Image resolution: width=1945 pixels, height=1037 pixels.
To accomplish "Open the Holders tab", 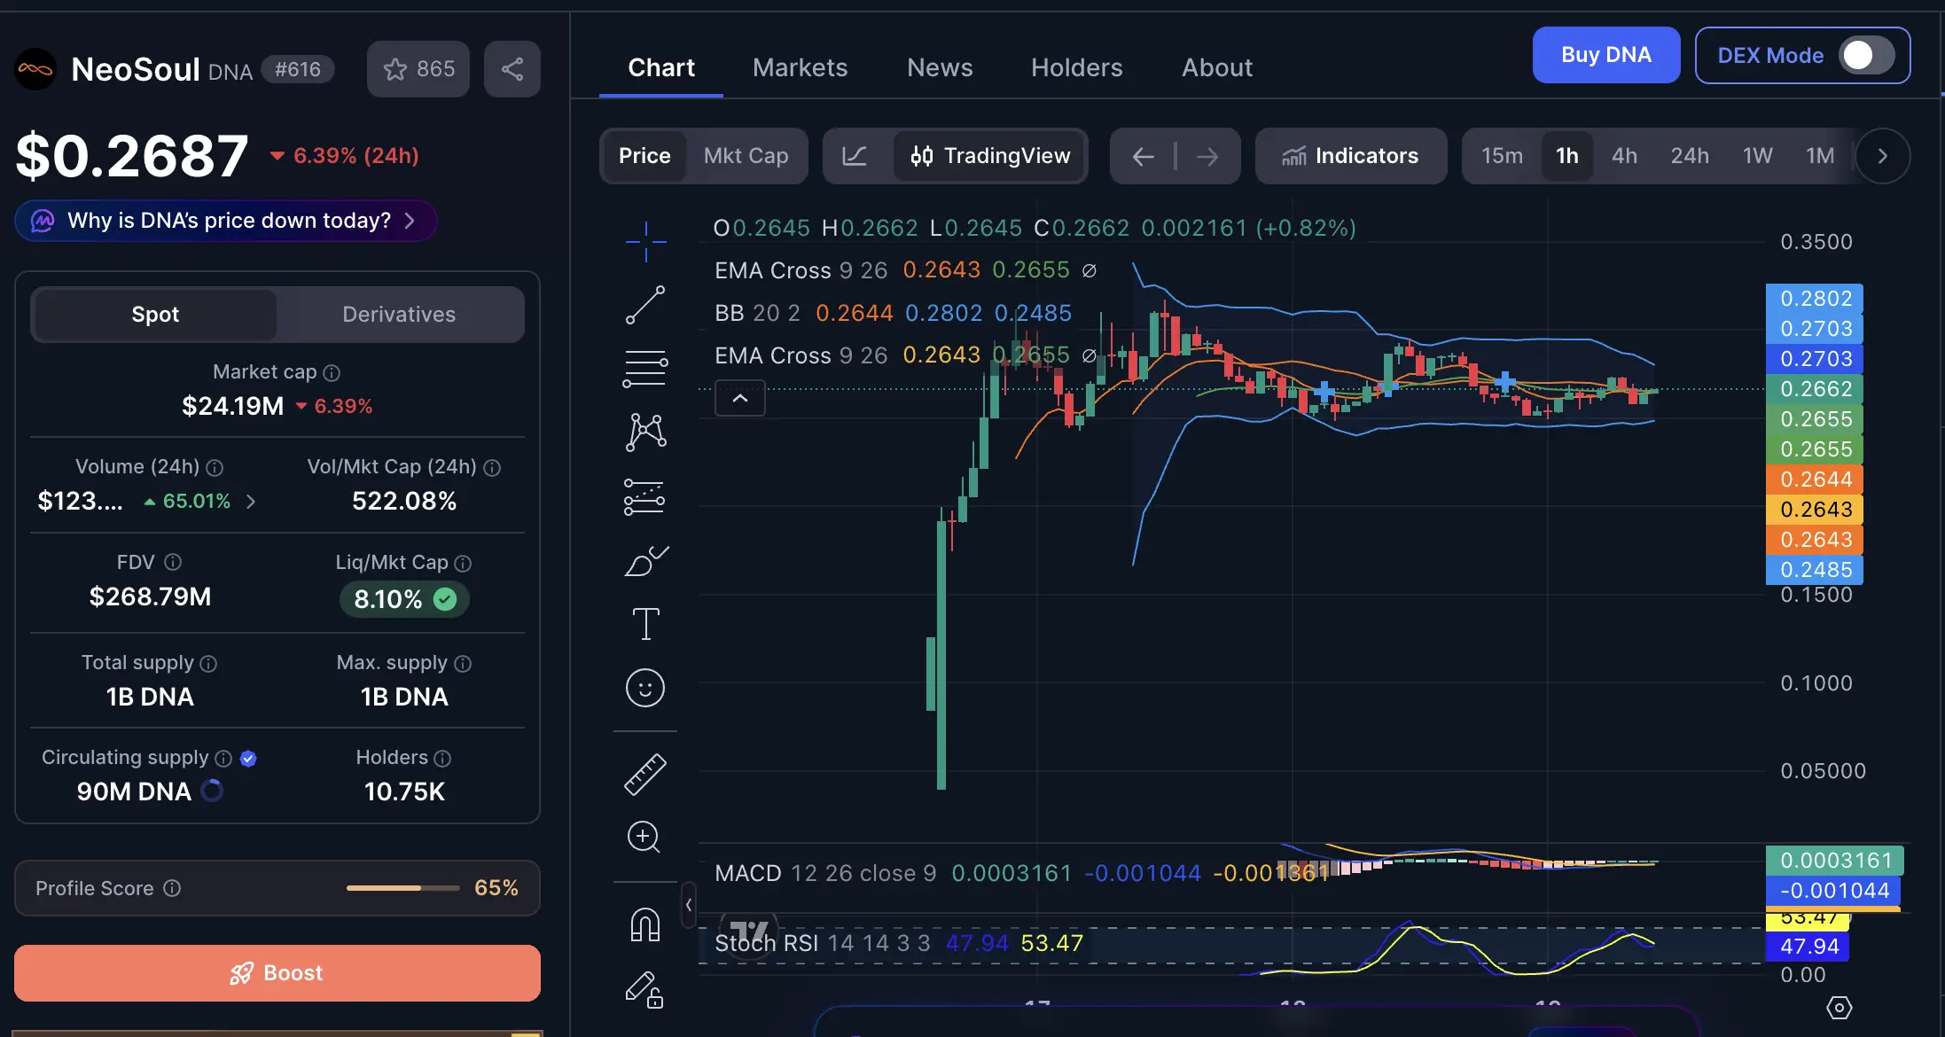I will click(1076, 67).
